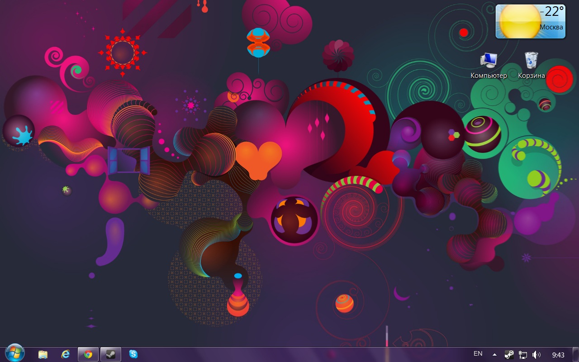
Task: Click the -22° temperature reading
Action: point(552,11)
